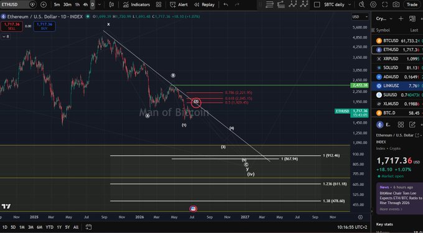This screenshot has height=233, width=423.
Task: Select XLMUSD in the watchlist
Action: coord(397,103)
